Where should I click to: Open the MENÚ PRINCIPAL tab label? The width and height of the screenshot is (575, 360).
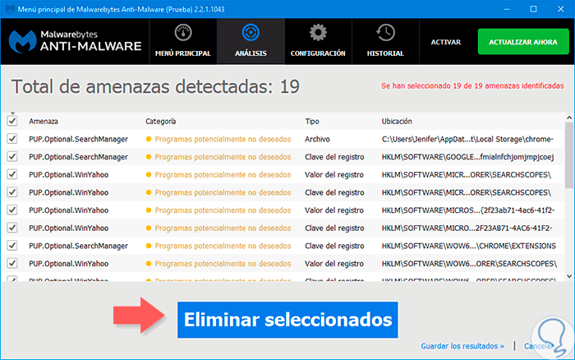click(x=183, y=53)
